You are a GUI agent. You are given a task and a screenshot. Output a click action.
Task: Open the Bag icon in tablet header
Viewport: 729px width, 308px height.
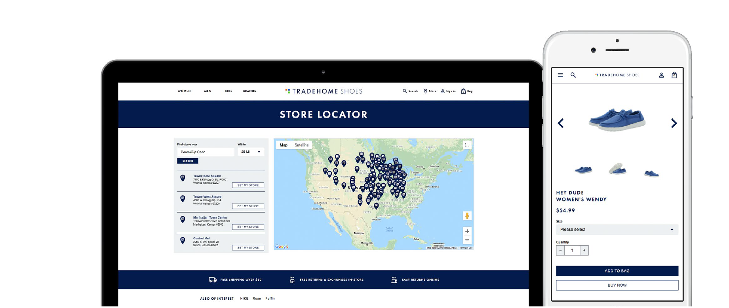point(463,91)
